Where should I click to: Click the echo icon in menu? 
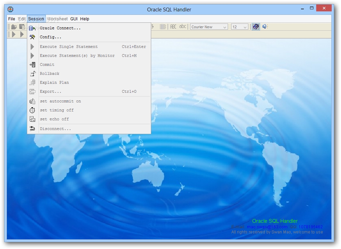click(x=32, y=119)
